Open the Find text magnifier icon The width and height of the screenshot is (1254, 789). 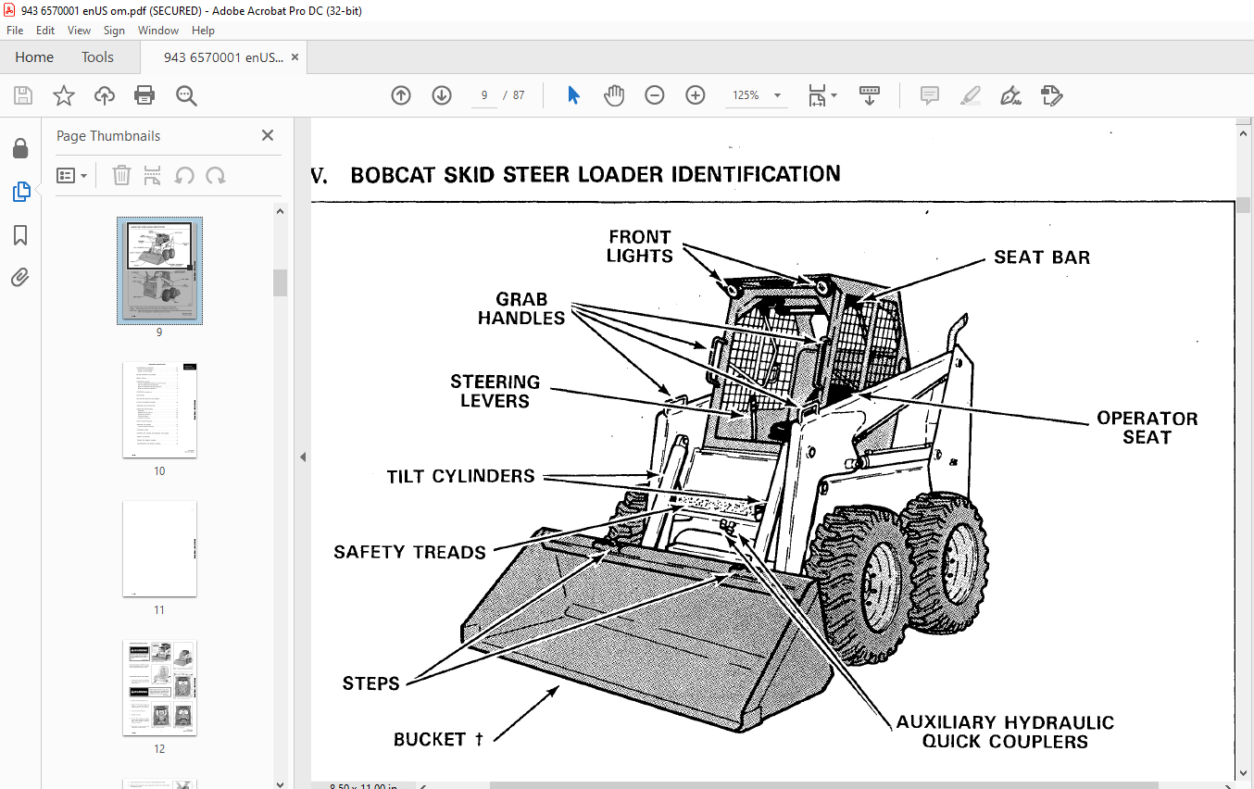(186, 95)
